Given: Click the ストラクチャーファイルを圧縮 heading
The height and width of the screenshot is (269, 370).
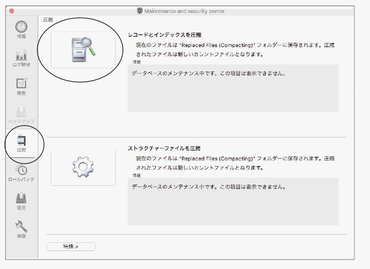Looking at the screenshot, I should [x=168, y=148].
